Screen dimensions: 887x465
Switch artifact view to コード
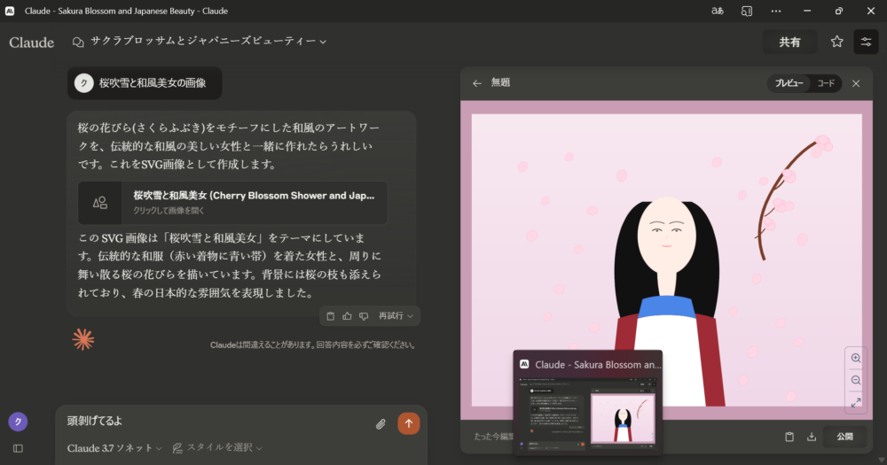pyautogui.click(x=826, y=83)
